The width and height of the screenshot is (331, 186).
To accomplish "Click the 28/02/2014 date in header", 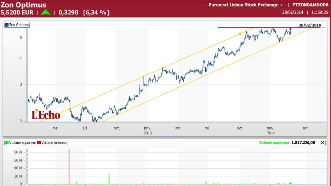I will tap(292, 12).
